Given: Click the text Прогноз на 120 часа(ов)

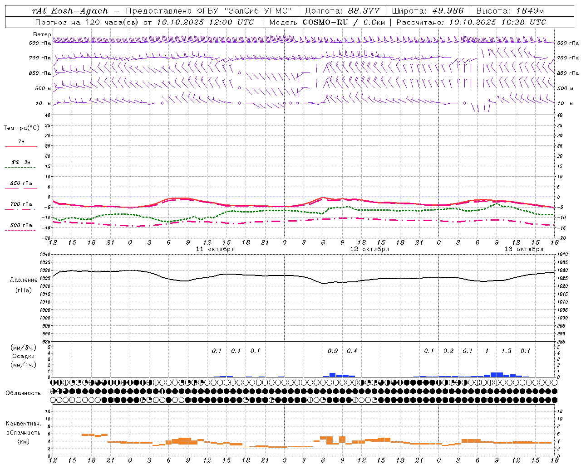Looking at the screenshot, I should pos(87,22).
